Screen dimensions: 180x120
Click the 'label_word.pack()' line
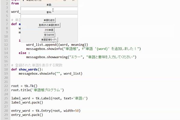[x=27, y=102]
